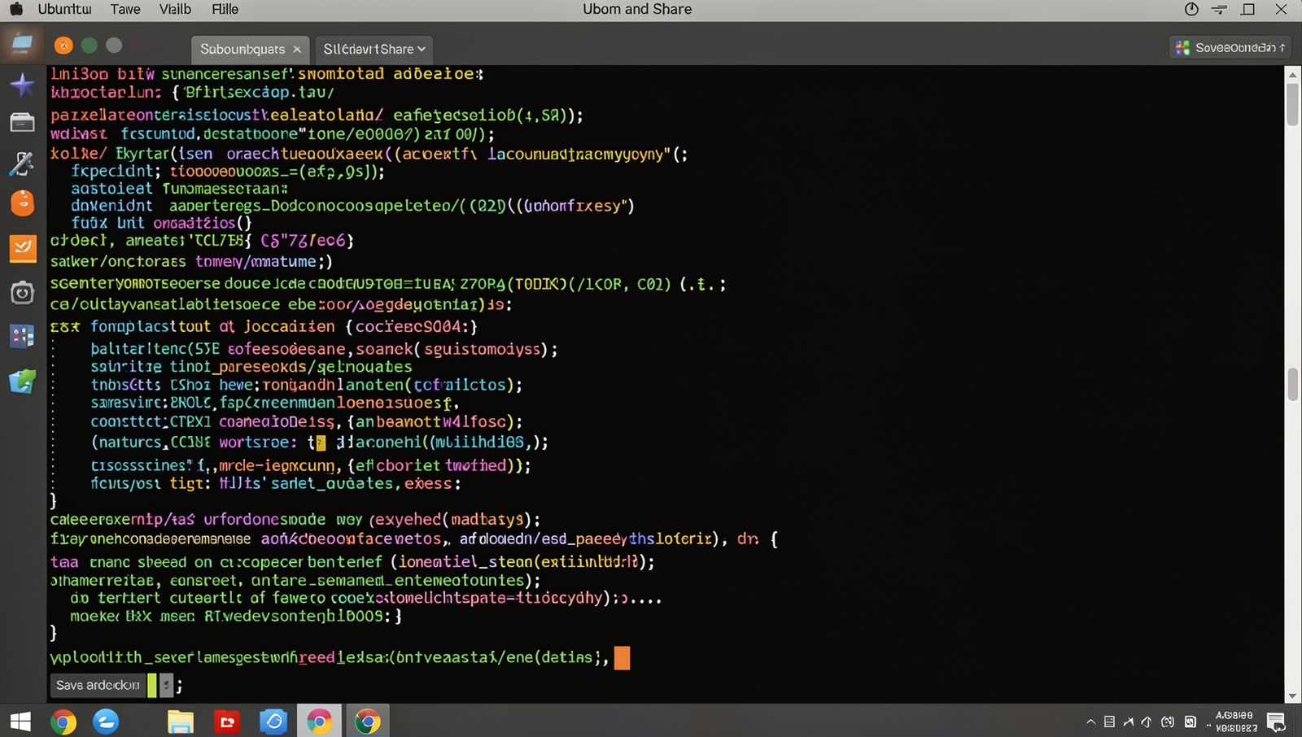Viewport: 1302px width, 737px height.
Task: Click the line starting 'maeker BXX meen'
Action: 236,617
